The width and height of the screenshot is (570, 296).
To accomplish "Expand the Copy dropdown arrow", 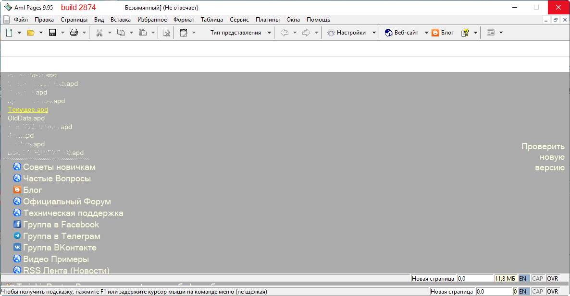I will (x=131, y=33).
